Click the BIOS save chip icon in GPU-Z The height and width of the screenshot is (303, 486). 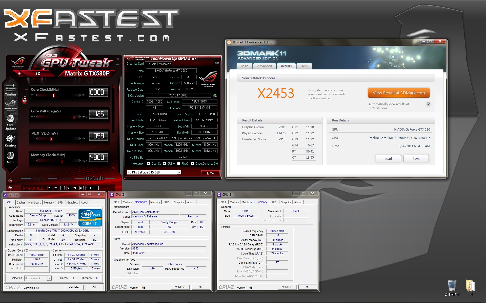pyautogui.click(x=215, y=95)
